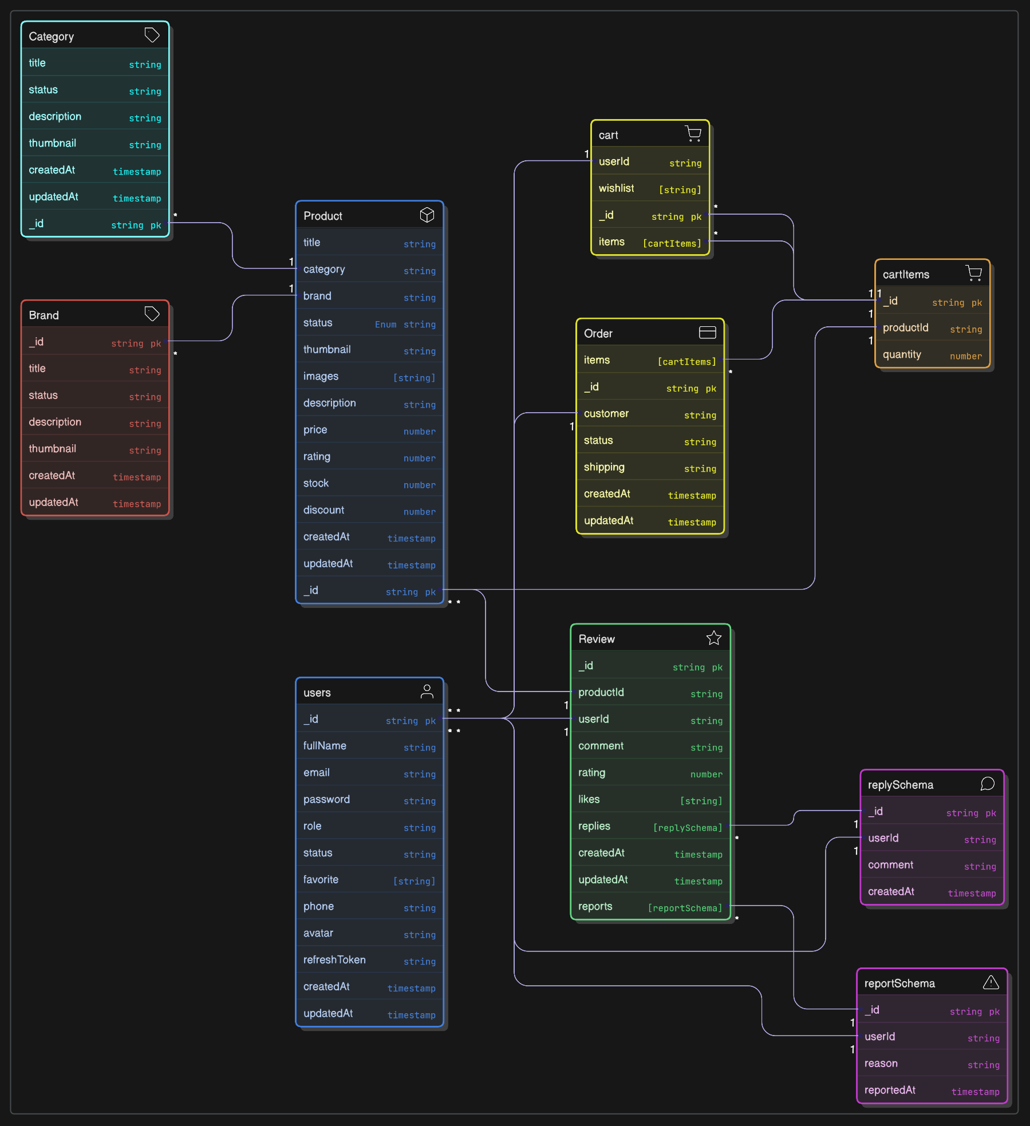The image size is (1030, 1126).
Task: Click the shopping cart icon on the cart table
Action: tap(693, 133)
